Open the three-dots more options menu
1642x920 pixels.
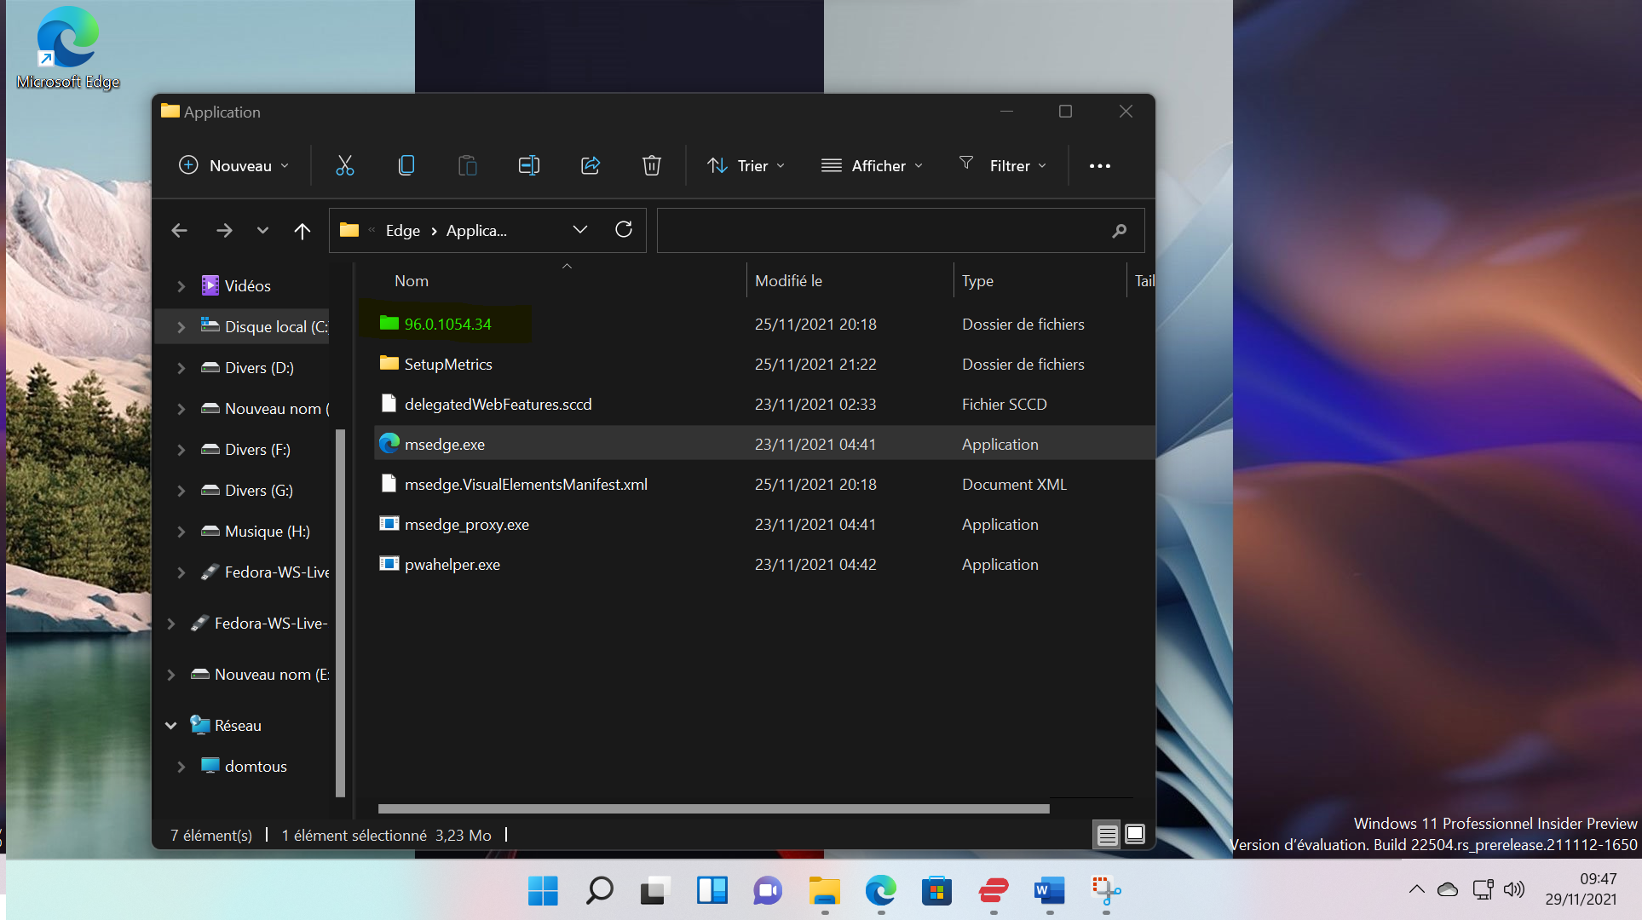tap(1099, 165)
